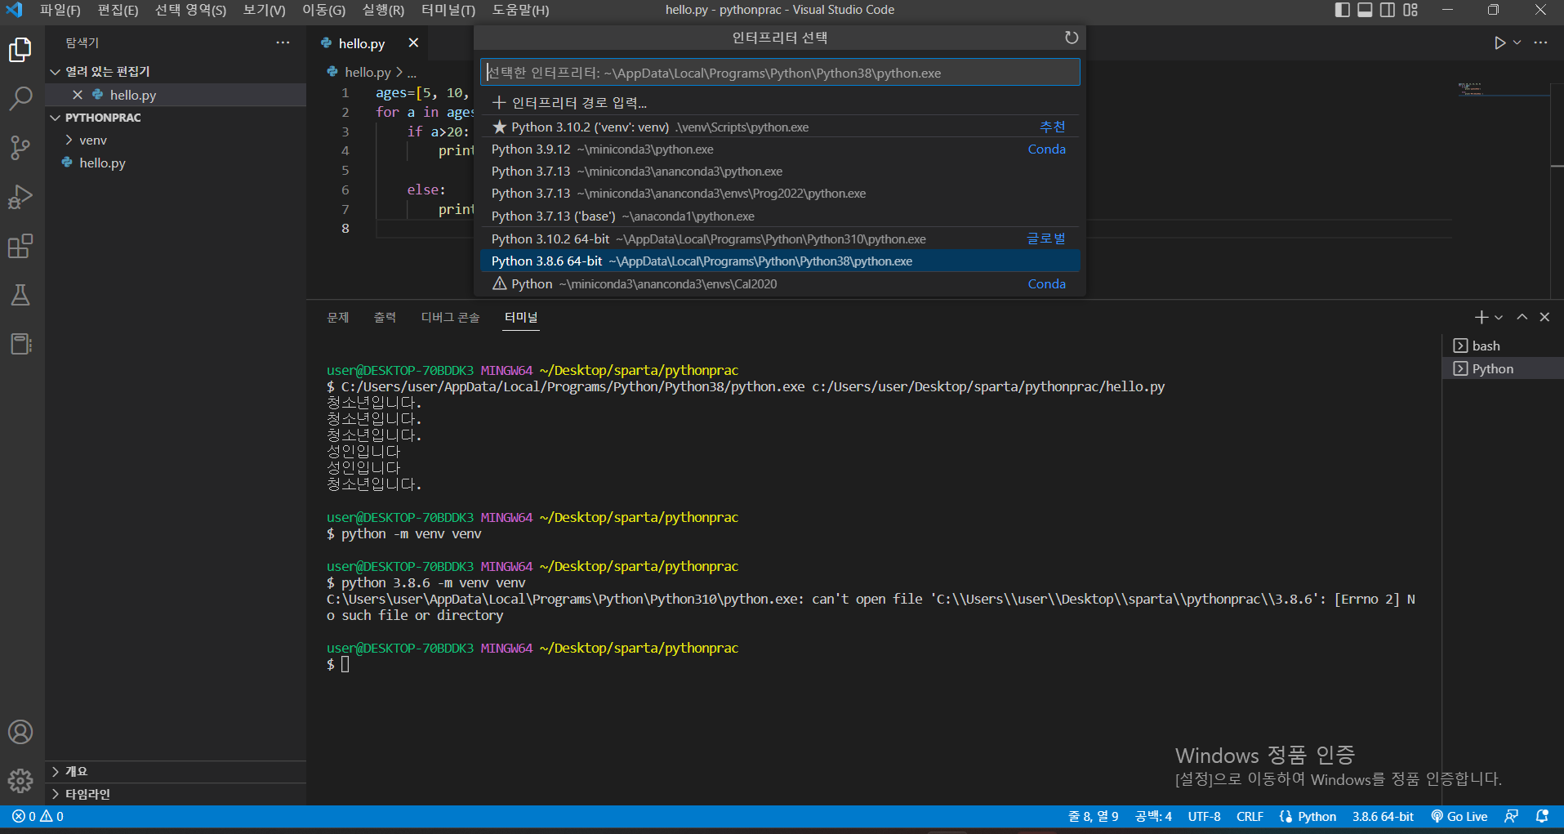
Task: Switch to the 문제 panel tab
Action: (338, 317)
